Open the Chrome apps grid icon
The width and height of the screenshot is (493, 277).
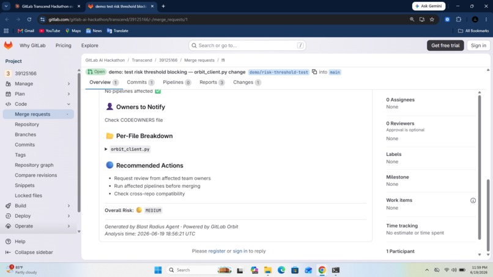click(6, 31)
